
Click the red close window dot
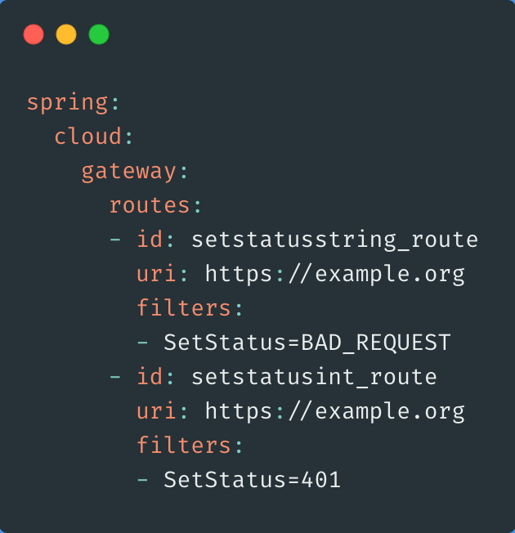pyautogui.click(x=34, y=34)
